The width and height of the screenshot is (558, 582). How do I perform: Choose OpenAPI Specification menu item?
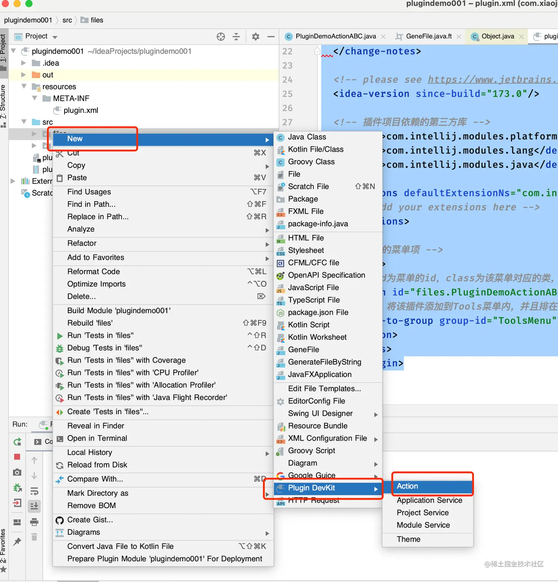(328, 275)
